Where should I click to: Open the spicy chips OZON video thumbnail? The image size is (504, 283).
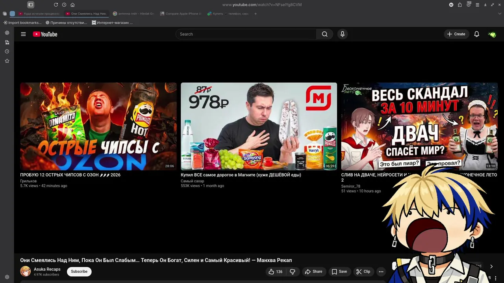point(98,126)
